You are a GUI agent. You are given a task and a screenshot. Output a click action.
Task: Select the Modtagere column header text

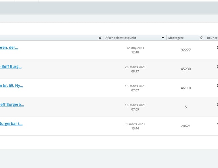coord(176,38)
